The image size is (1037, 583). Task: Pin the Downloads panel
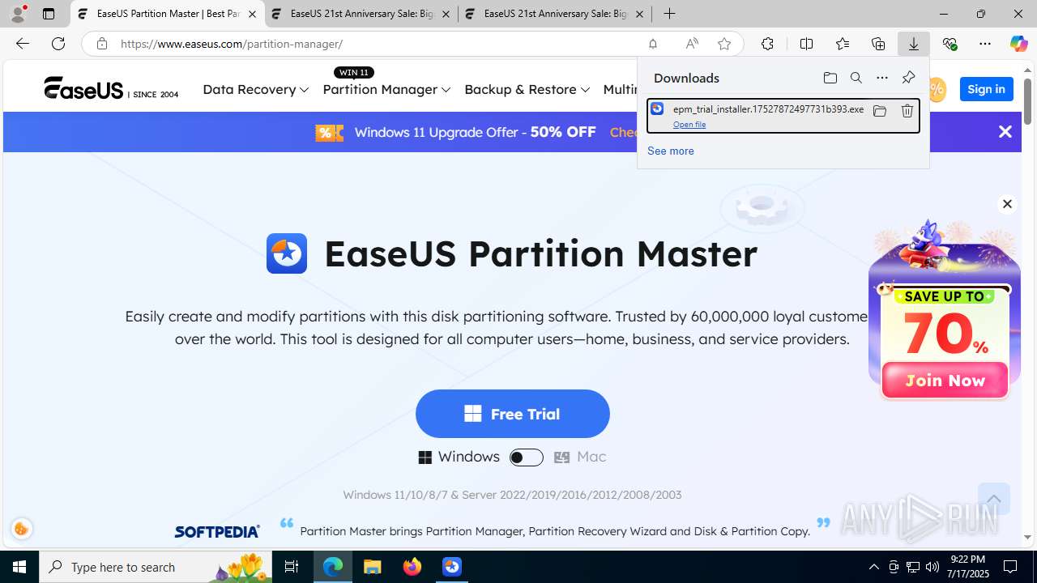coord(908,78)
